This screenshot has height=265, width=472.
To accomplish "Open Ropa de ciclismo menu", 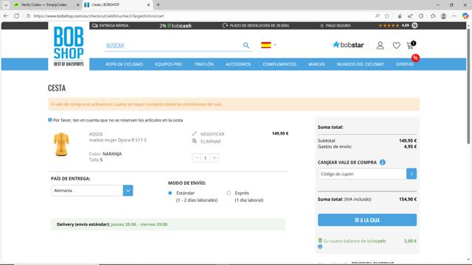I will click(124, 64).
